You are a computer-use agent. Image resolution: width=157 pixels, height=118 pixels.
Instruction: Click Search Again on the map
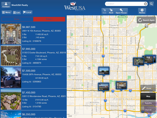point(146,20)
